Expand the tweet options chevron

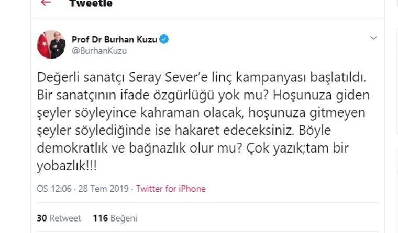373,38
